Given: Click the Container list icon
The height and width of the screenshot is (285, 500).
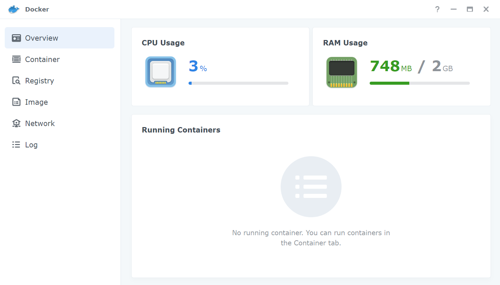Looking at the screenshot, I should click(16, 59).
